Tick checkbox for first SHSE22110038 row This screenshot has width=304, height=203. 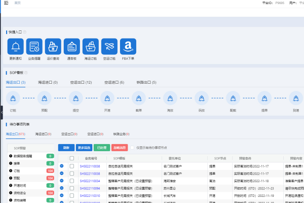click(x=71, y=166)
